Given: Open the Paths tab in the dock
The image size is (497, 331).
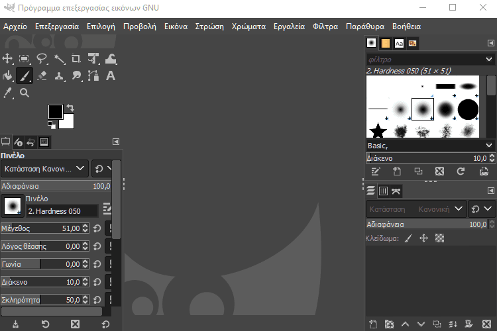Looking at the screenshot, I should [396, 191].
